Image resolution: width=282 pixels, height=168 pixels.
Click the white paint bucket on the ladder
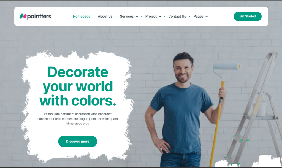tap(259, 109)
